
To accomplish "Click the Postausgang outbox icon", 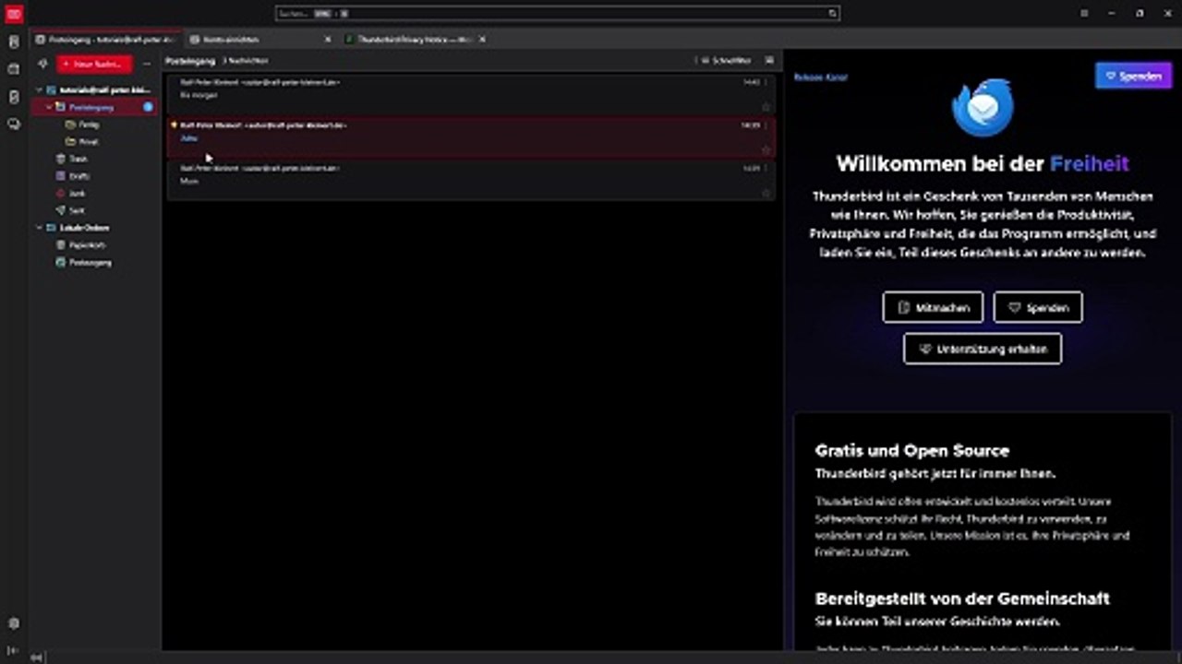I will (60, 263).
